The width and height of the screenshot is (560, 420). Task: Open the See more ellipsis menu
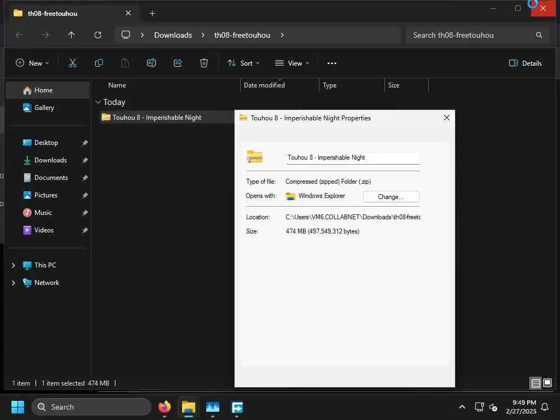[x=332, y=63]
